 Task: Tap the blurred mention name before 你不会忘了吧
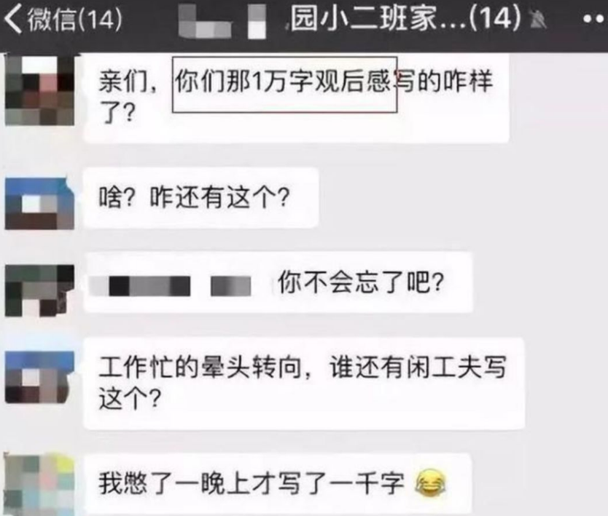170,286
